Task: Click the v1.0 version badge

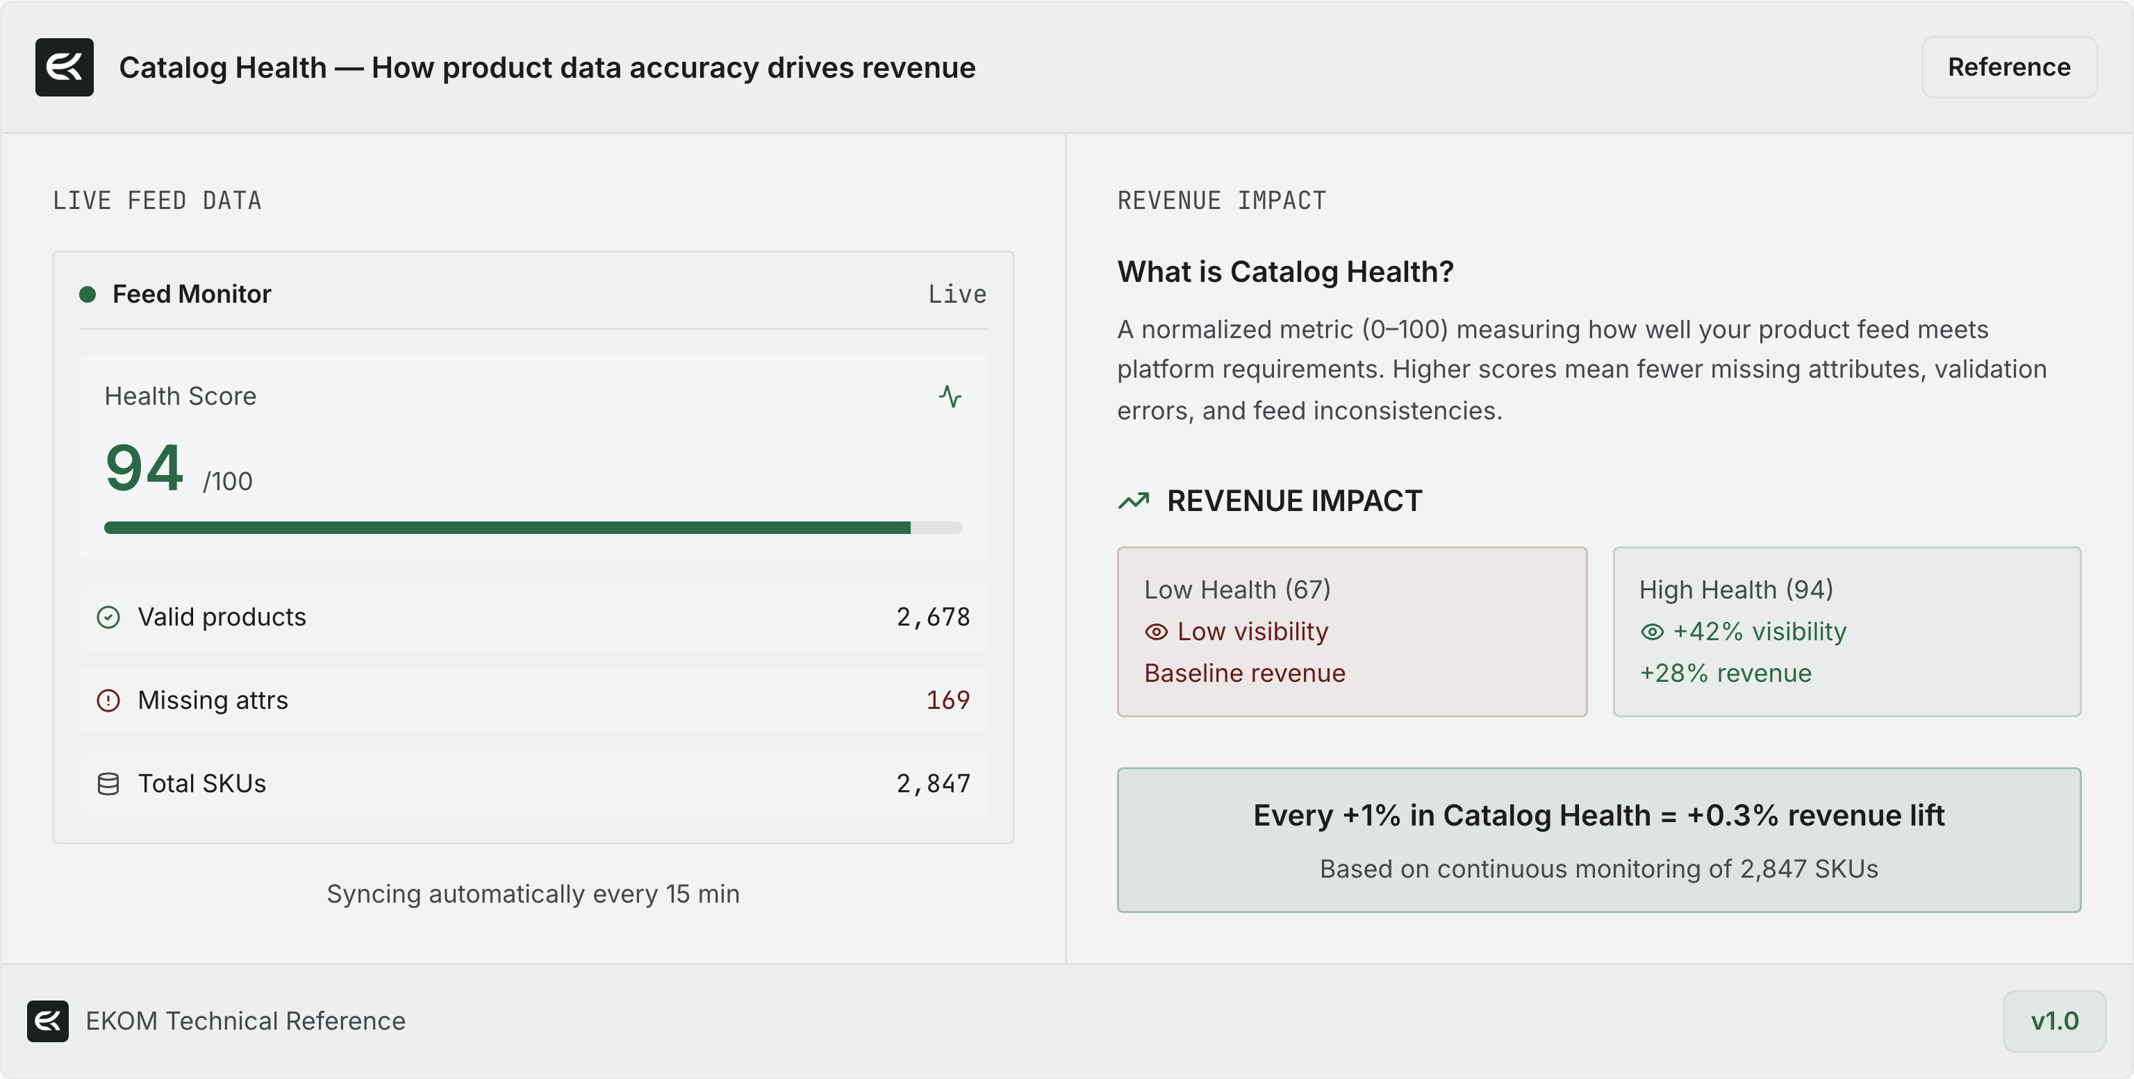Action: [2053, 1020]
